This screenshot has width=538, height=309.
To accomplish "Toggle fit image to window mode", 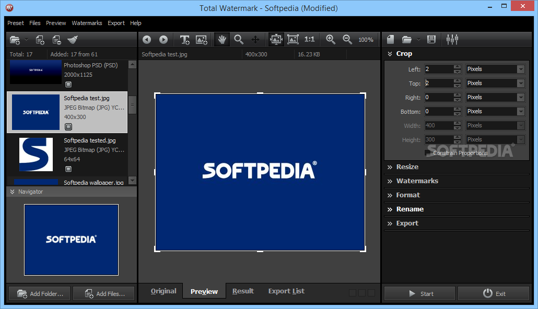I will [x=276, y=40].
